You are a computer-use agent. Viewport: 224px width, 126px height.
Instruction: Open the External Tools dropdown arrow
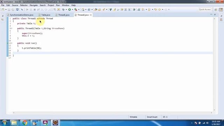[x=79, y=9]
